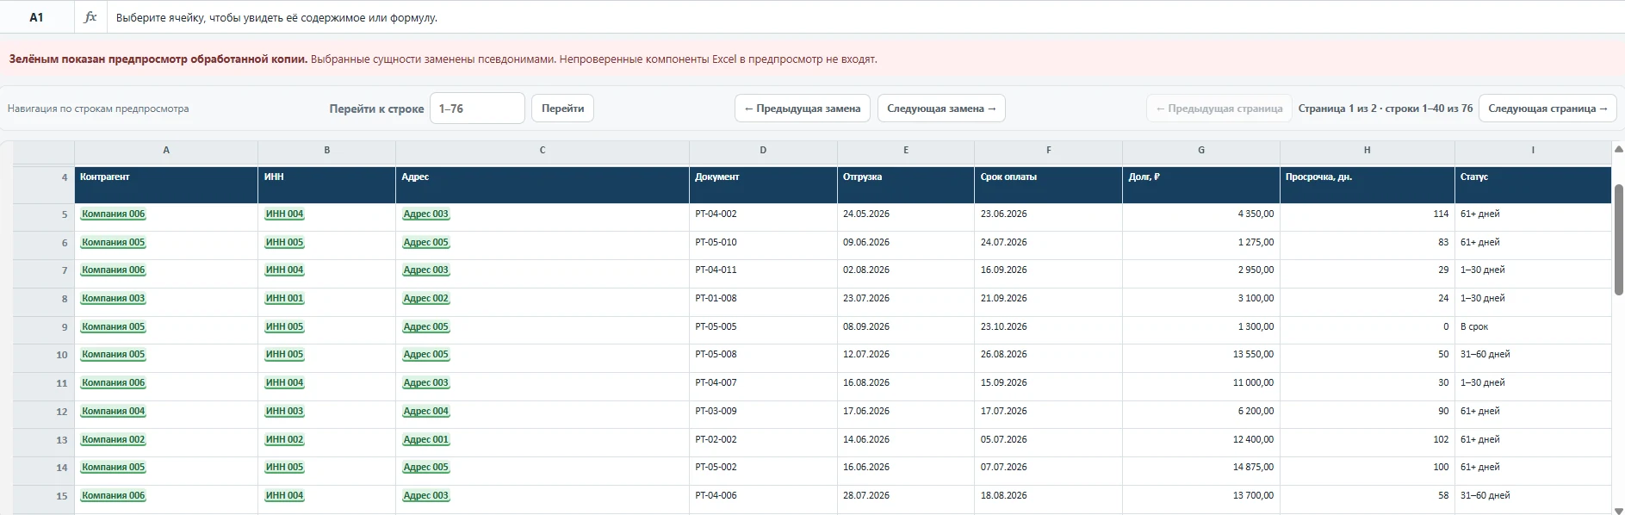This screenshot has width=1625, height=515.
Task: Select column A header
Action: coord(166,150)
